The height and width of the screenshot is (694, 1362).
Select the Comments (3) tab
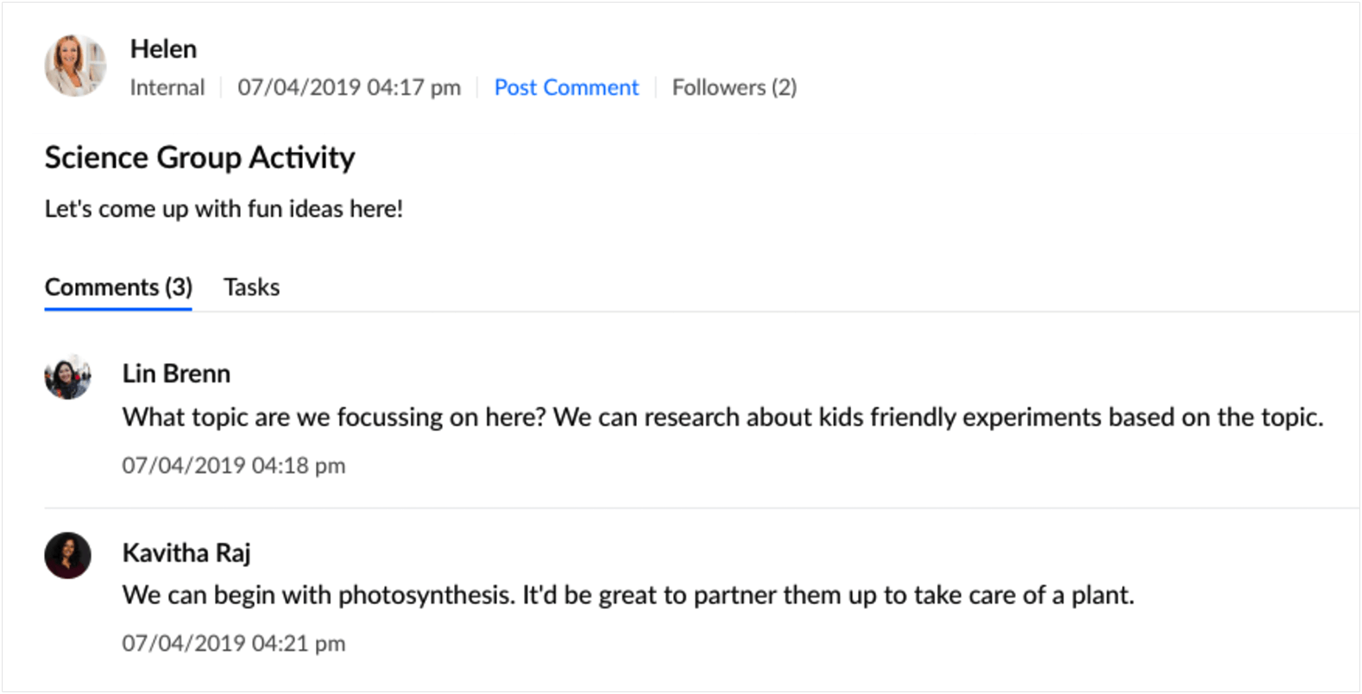pyautogui.click(x=118, y=287)
